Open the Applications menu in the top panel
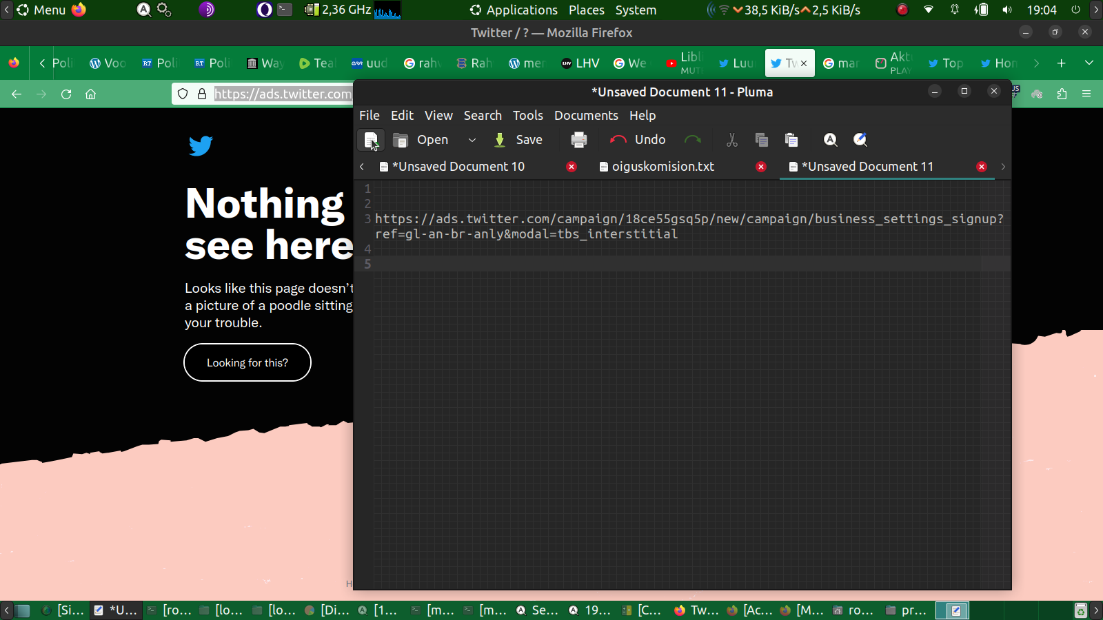1103x620 pixels. (x=514, y=10)
